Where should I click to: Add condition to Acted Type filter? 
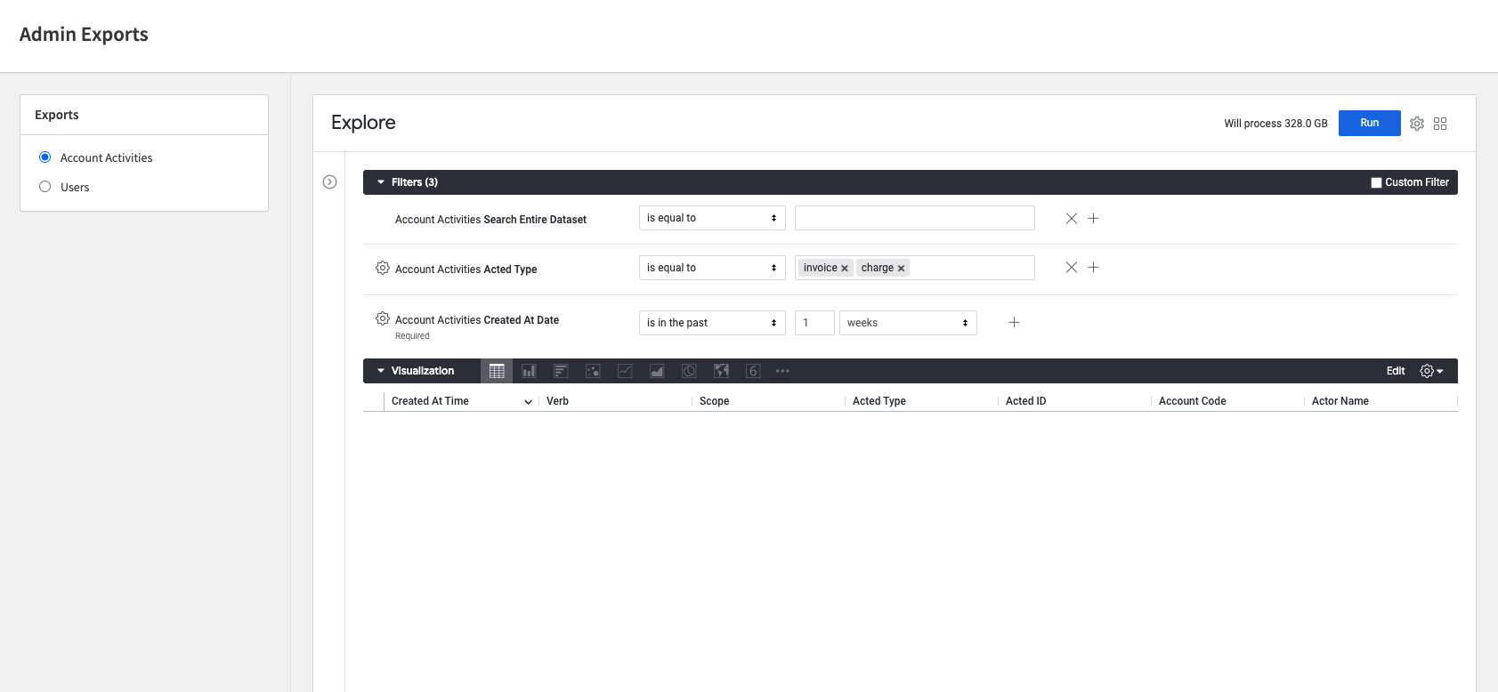[x=1094, y=268]
